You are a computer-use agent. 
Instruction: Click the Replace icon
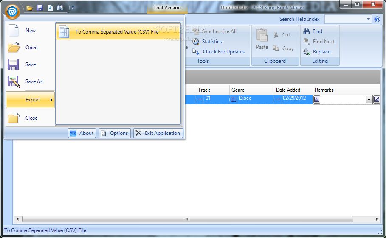(x=307, y=52)
